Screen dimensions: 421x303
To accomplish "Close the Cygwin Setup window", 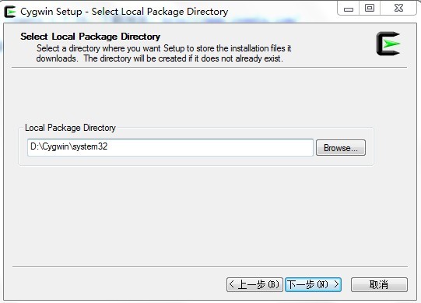I will tap(398, 8).
